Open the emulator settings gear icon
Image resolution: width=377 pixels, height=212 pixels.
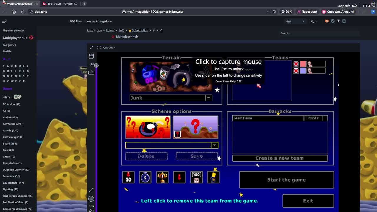coord(91,210)
